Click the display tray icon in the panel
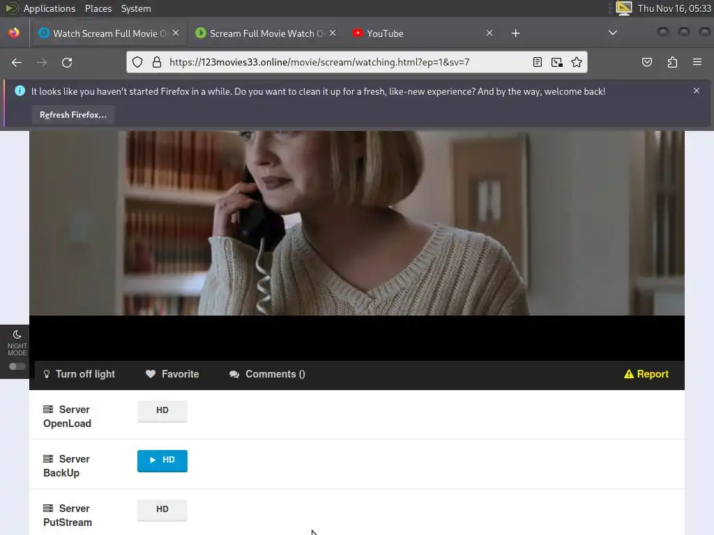Viewport: 714px width, 535px height. tap(623, 8)
